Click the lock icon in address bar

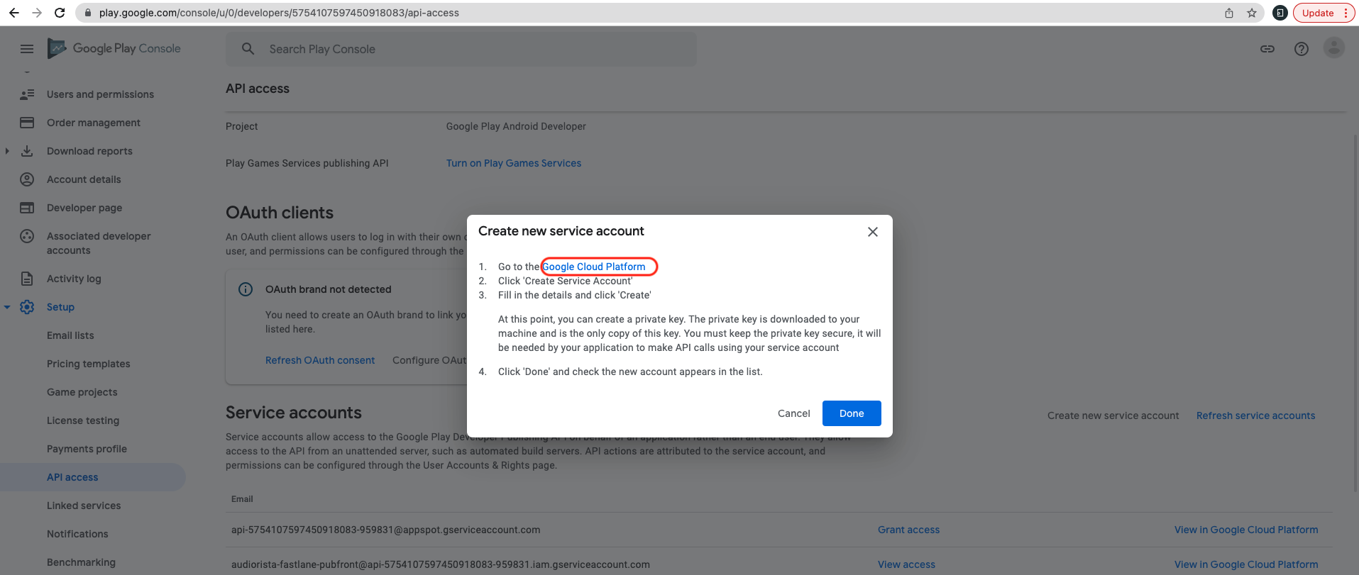click(88, 13)
